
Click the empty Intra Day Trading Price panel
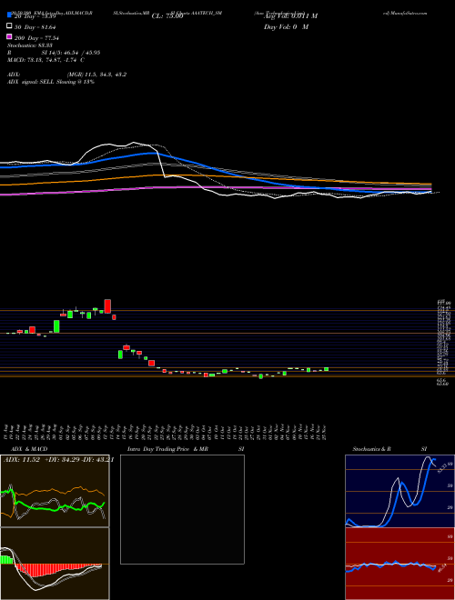pos(182,509)
